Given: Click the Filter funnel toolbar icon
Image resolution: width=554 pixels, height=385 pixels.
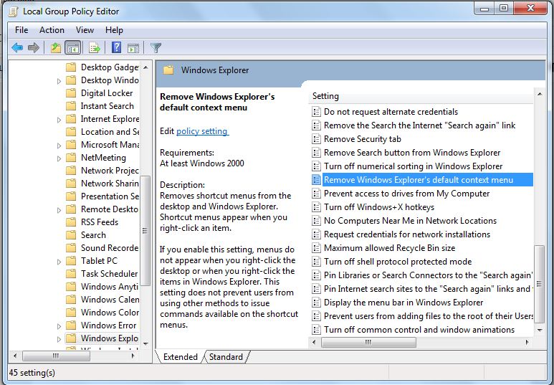Looking at the screenshot, I should [x=156, y=47].
